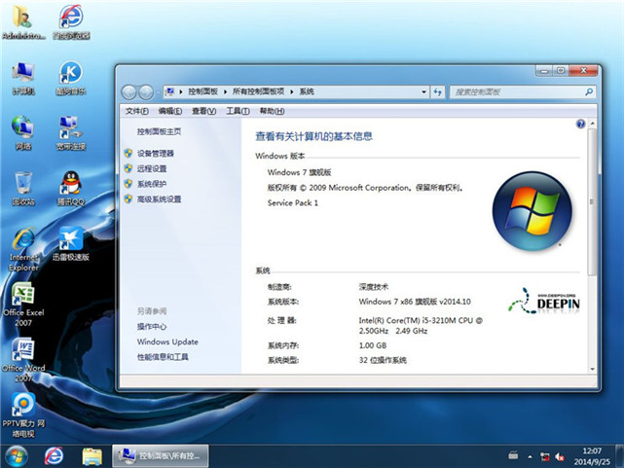Click the Back navigation arrow
624x468 pixels.
(128, 92)
